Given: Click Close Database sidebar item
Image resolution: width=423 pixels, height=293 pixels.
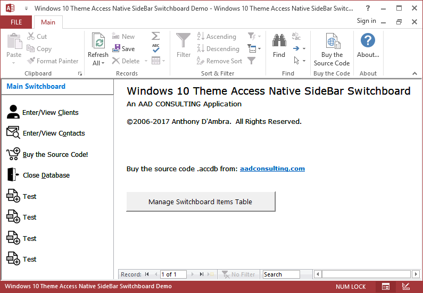Looking at the screenshot, I should 38,175.
